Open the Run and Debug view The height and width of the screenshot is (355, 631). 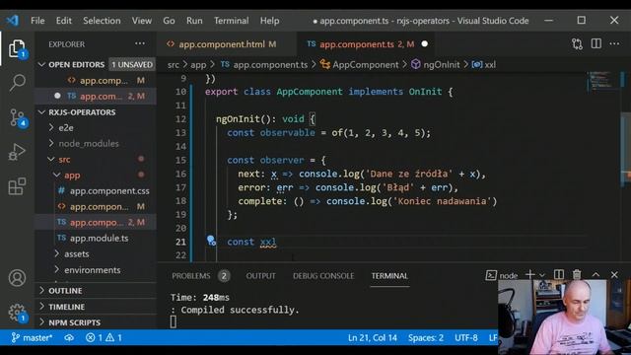(x=17, y=152)
